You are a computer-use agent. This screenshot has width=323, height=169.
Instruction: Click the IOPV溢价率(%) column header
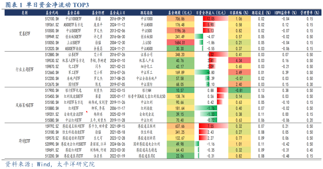[x=286, y=13]
